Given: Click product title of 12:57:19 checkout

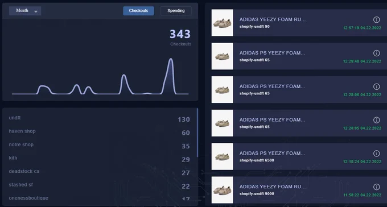Looking at the screenshot, I should [x=273, y=19].
